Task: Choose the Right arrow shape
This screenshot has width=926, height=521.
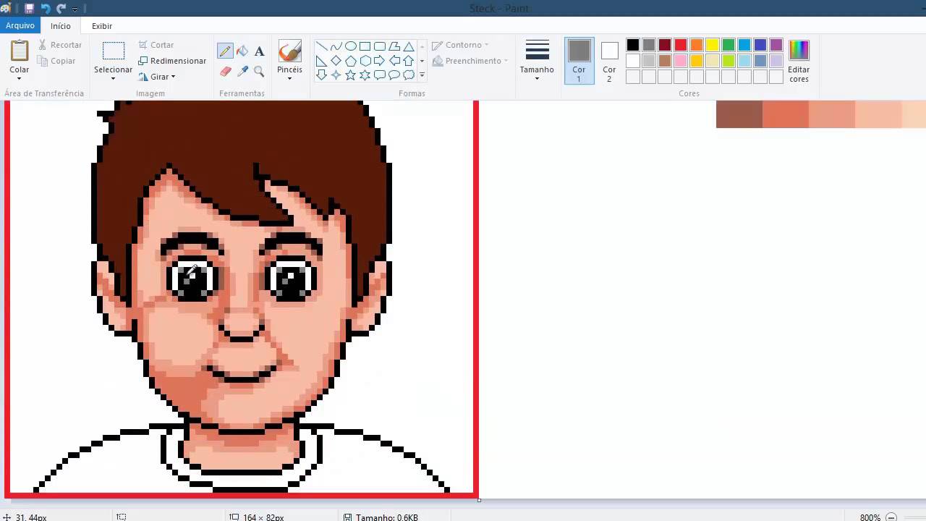Action: [380, 61]
